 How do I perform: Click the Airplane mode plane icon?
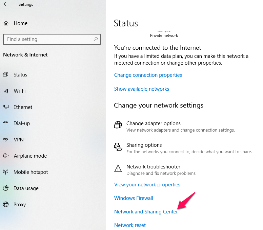pos(6,156)
